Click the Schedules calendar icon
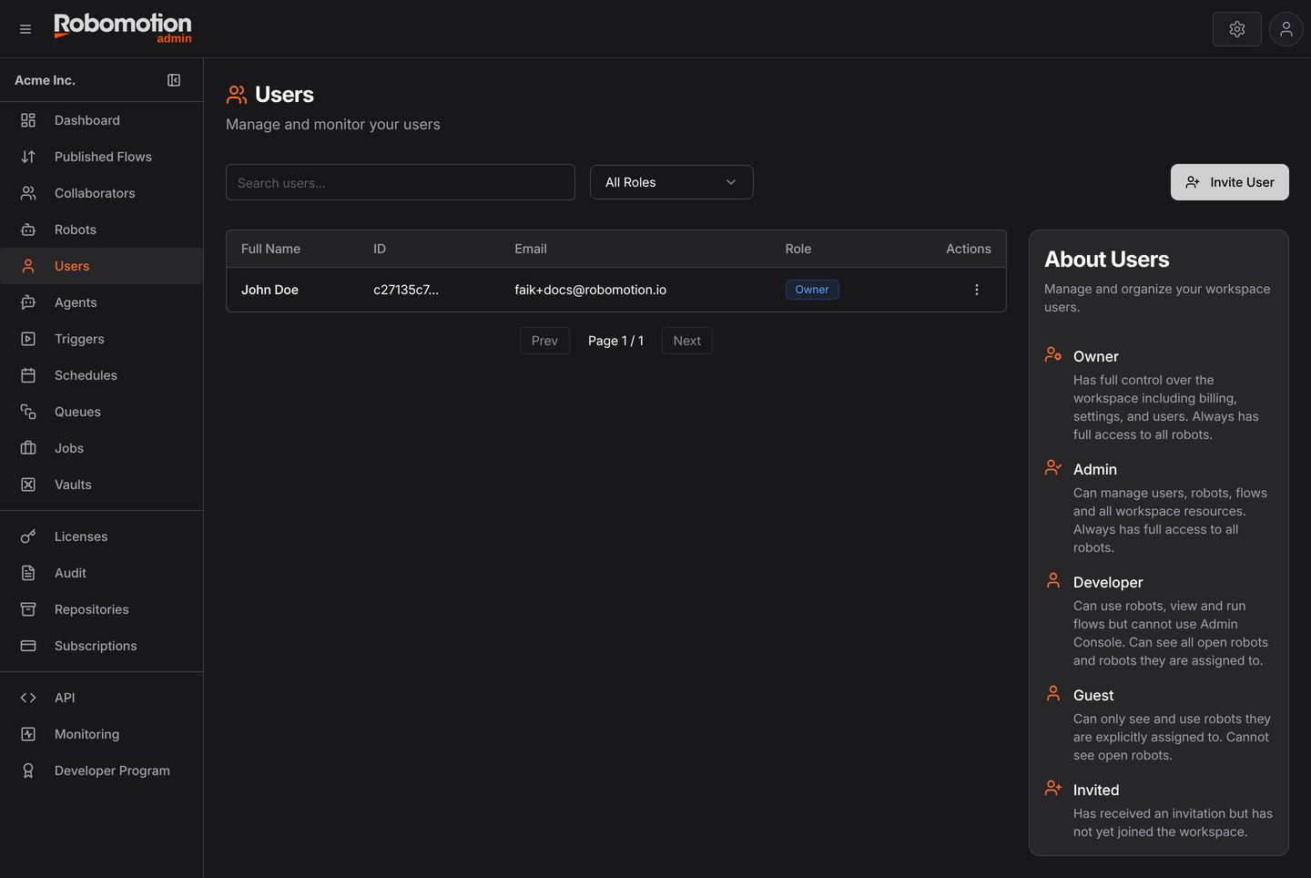Viewport: 1311px width, 878px height. point(28,375)
